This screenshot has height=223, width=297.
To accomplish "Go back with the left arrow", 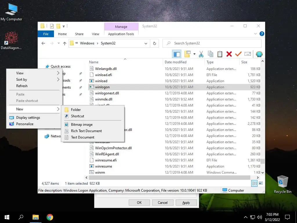I will pos(43,44).
